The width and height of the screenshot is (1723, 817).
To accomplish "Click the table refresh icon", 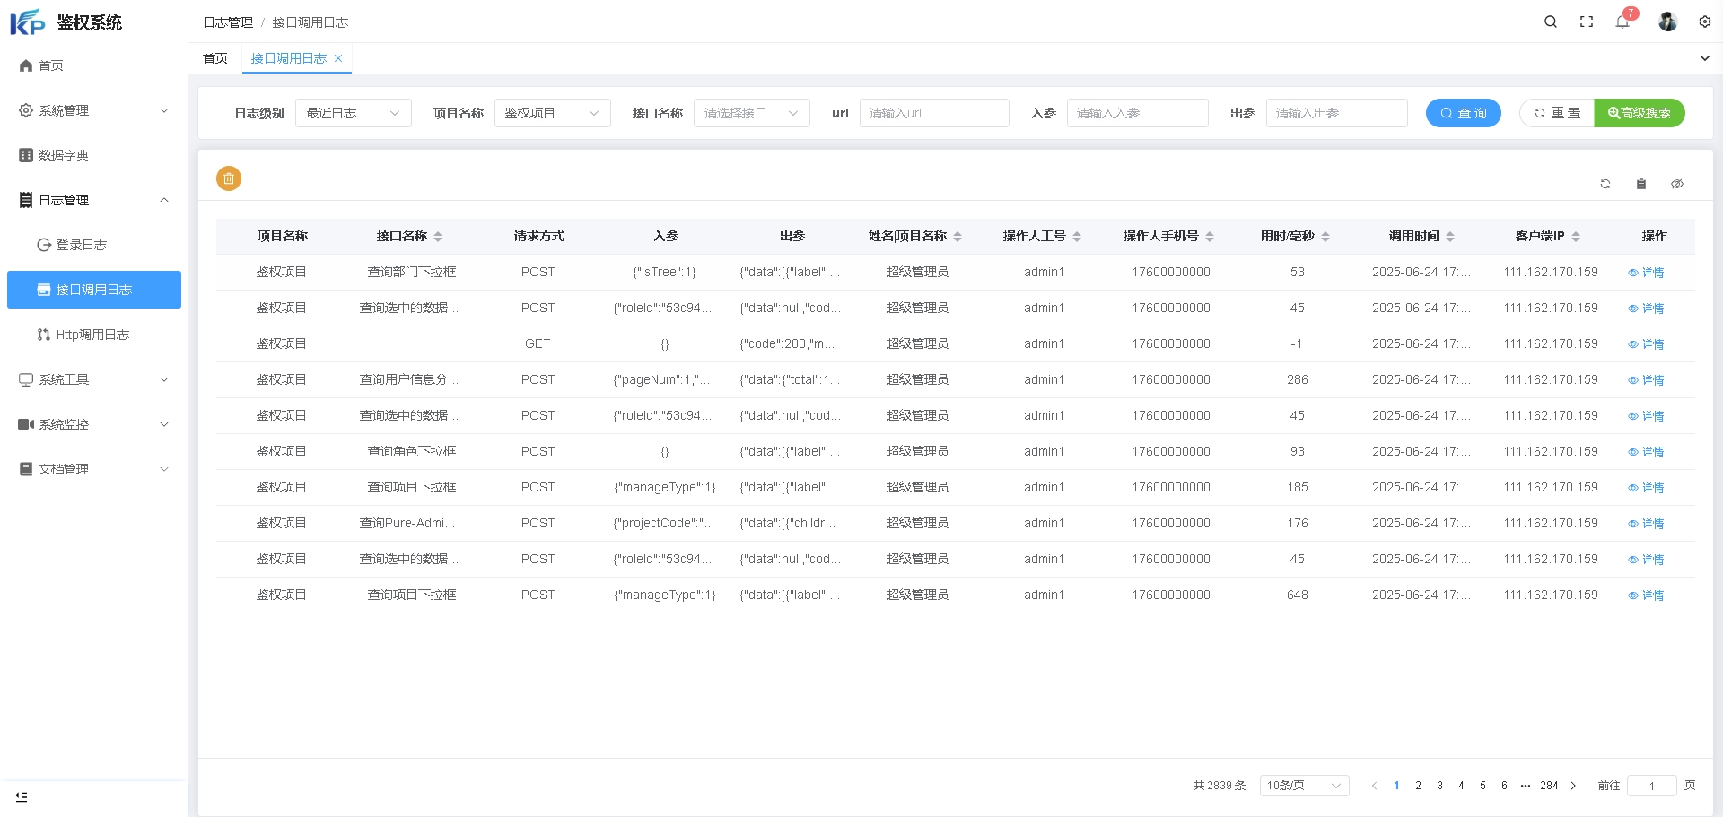I will pyautogui.click(x=1605, y=184).
